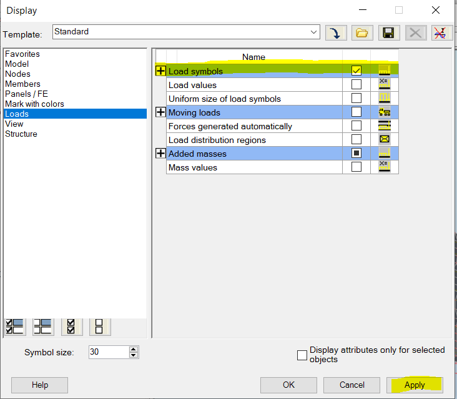Screen dimensions: 457x399
Task: Expand the Moving loads group
Action: pos(160,112)
